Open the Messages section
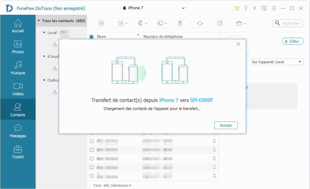The width and height of the screenshot is (310, 189). [18, 131]
